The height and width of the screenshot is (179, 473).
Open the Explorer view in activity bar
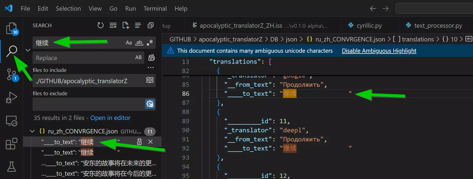[11, 28]
